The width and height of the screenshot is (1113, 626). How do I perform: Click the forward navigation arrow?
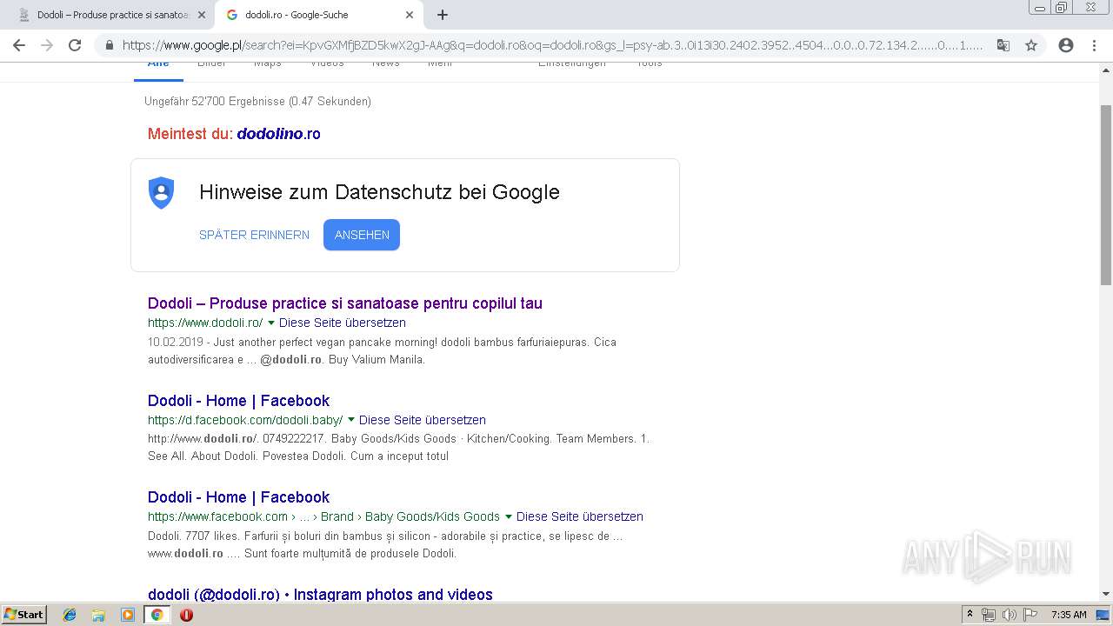point(47,45)
